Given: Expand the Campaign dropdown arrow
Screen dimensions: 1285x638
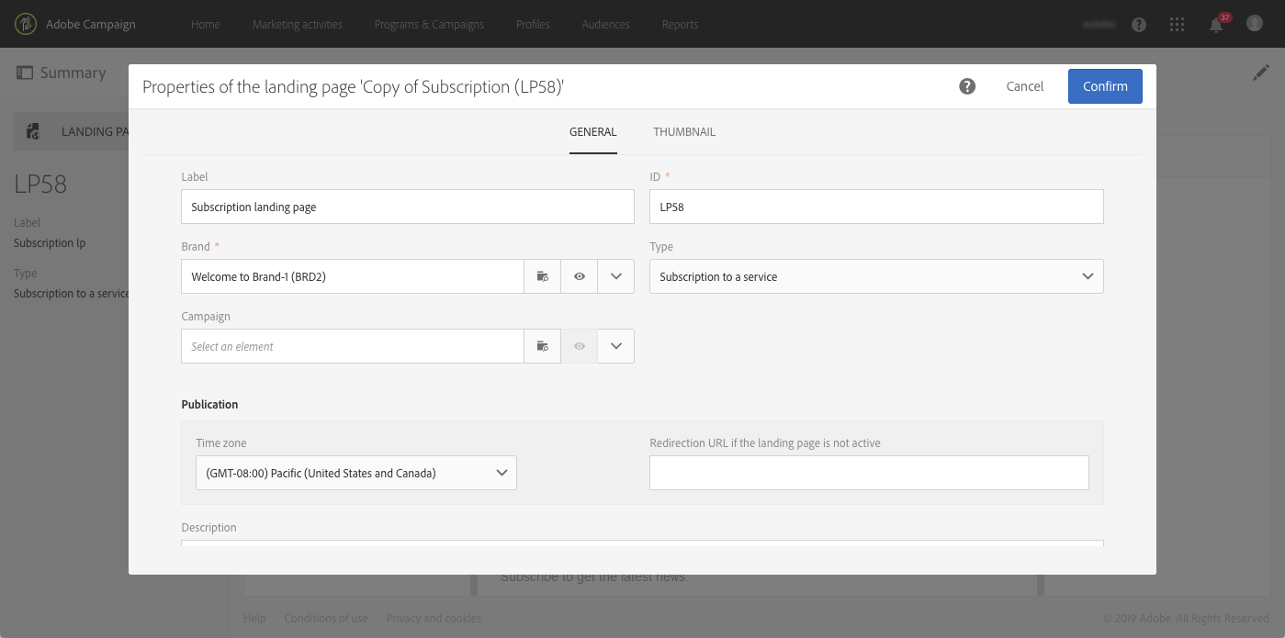Looking at the screenshot, I should 616,346.
